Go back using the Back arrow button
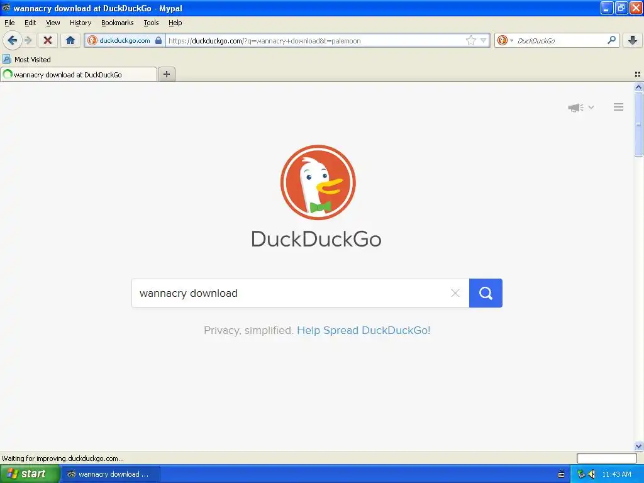 pyautogui.click(x=13, y=40)
